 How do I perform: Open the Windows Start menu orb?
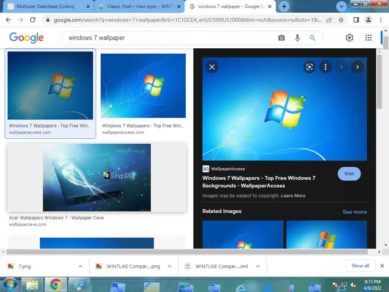pos(10,284)
